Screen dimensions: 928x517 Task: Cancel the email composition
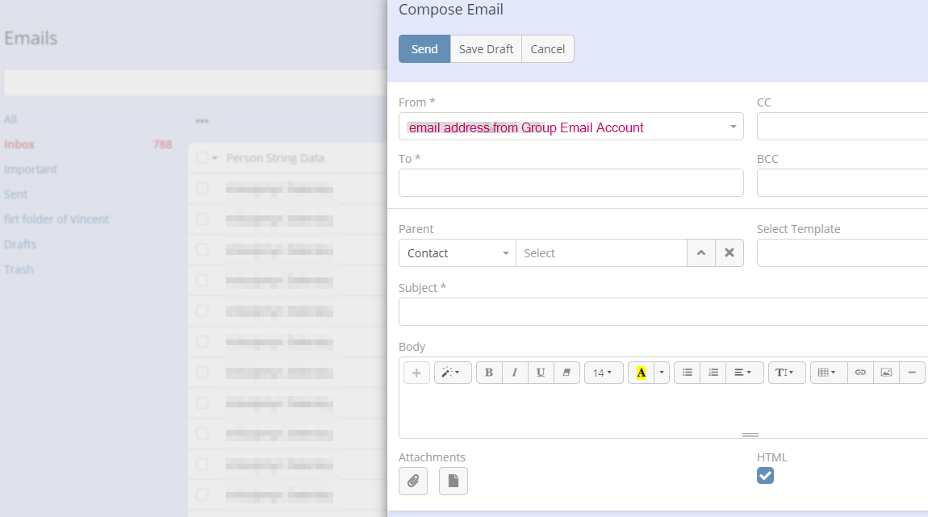click(x=547, y=49)
